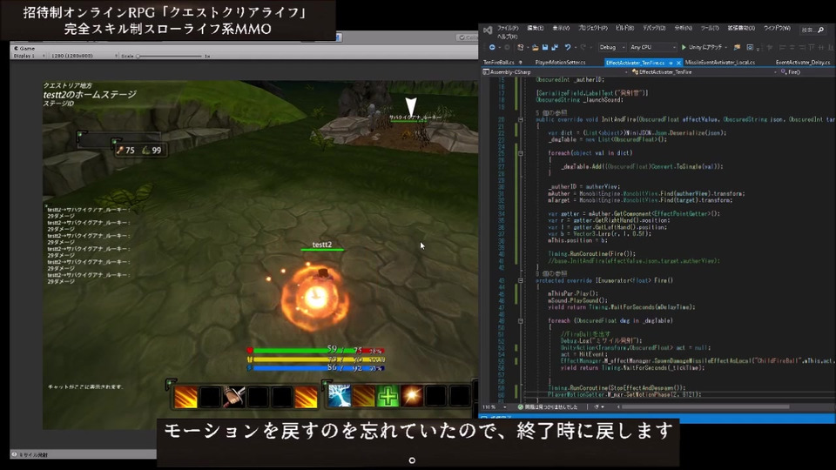Open the ビルド menu
This screenshot has height=470, width=836.
(x=625, y=28)
